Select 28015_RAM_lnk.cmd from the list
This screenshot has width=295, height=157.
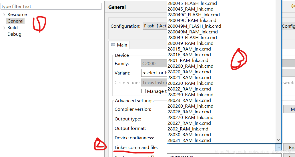pos(189,49)
